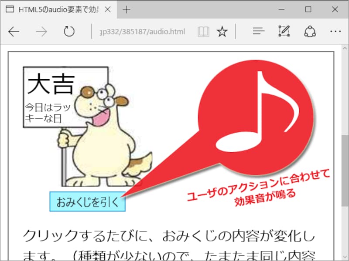349x261 pixels.
Task: Close the HTML5 audio tab
Action: pos(108,10)
